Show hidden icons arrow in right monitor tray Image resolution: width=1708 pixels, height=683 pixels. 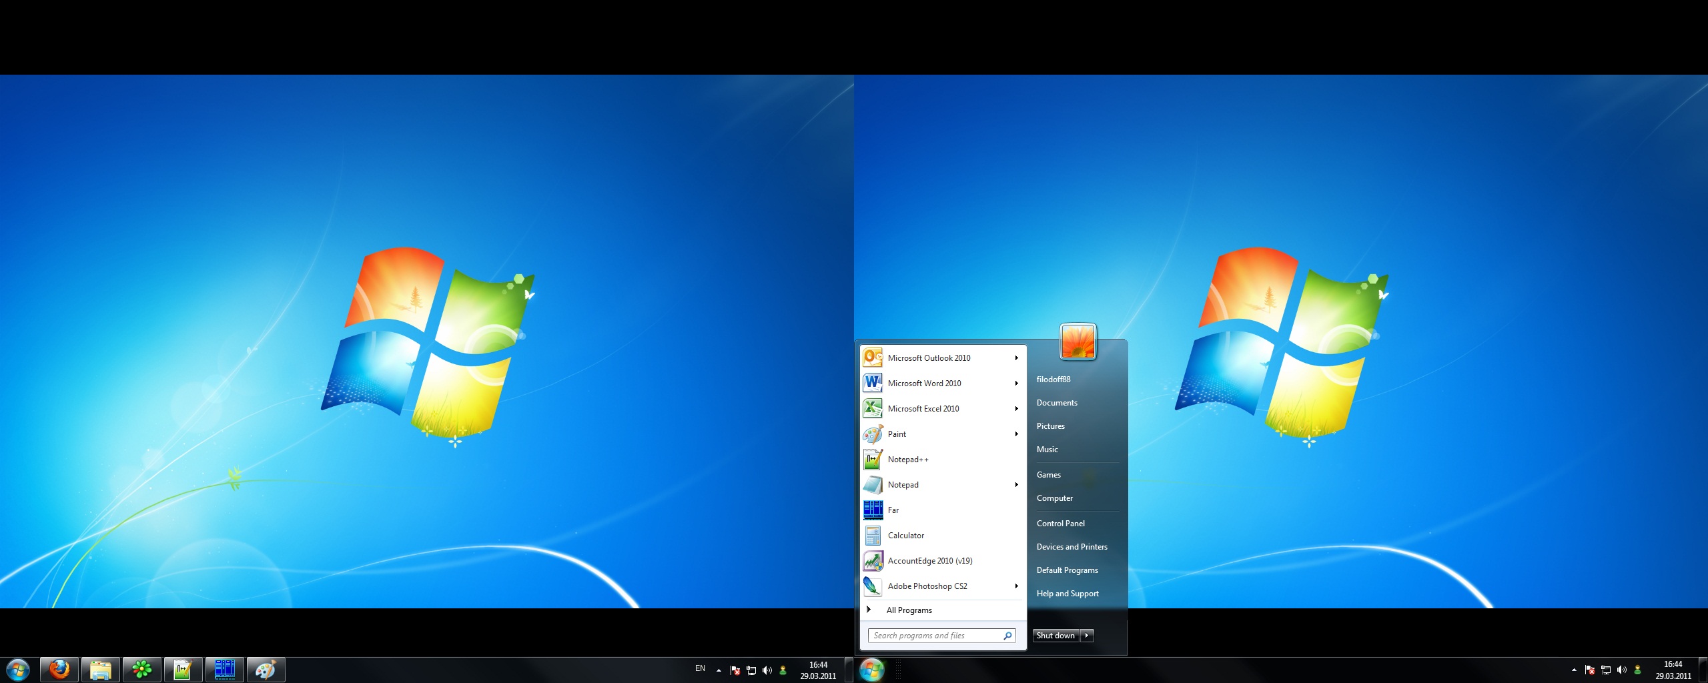(x=1574, y=670)
